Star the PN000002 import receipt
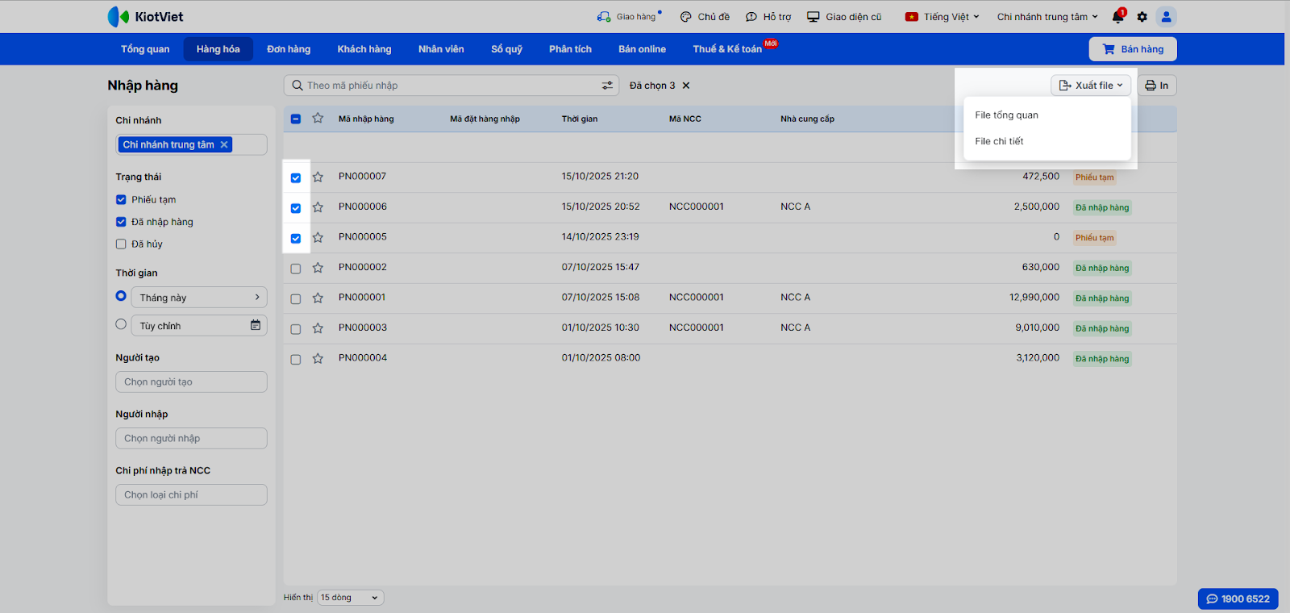 click(x=318, y=268)
